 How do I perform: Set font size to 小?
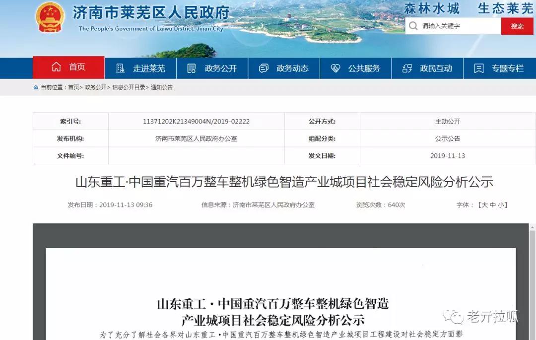(501, 205)
